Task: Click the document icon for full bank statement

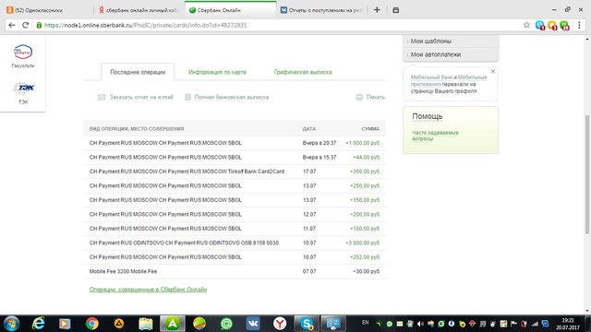Action: coord(187,97)
